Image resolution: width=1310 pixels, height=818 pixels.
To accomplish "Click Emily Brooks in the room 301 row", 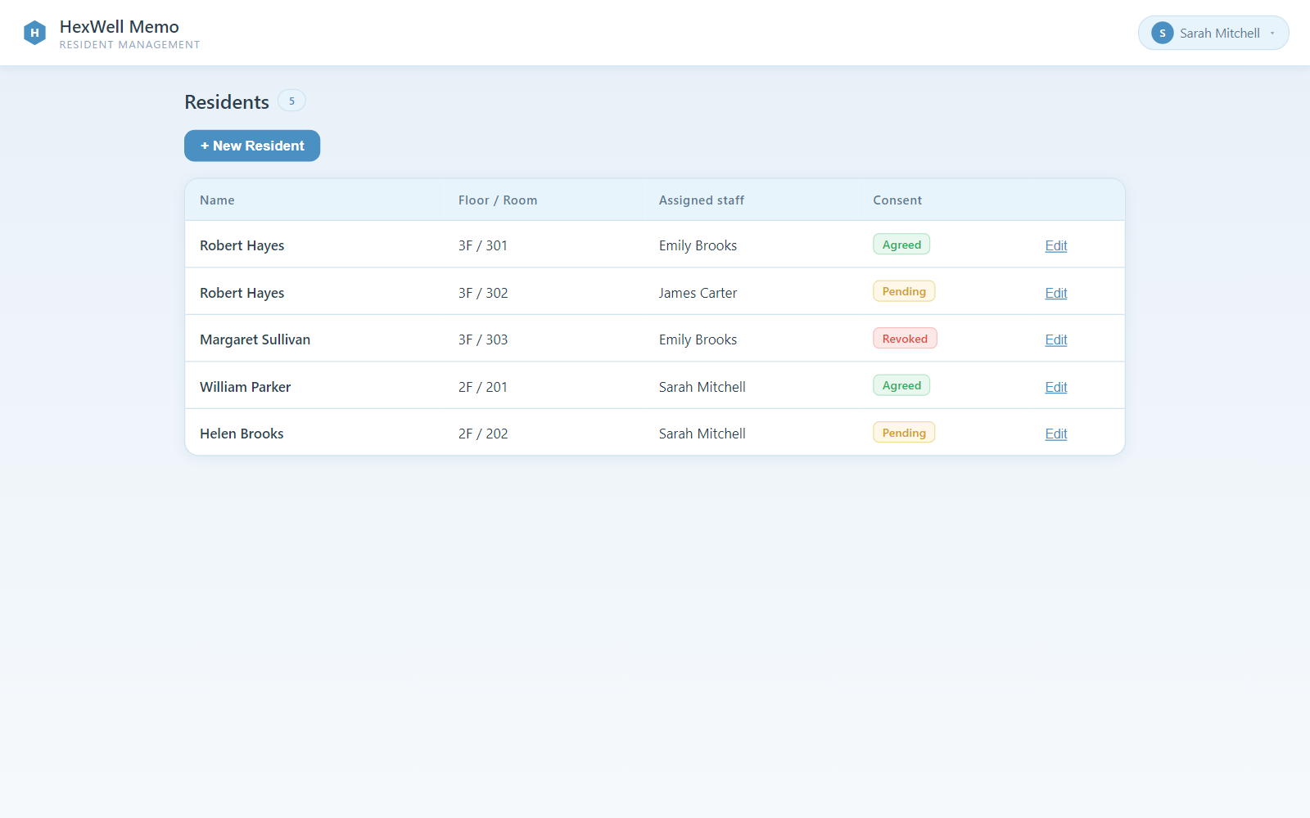I will tap(698, 245).
